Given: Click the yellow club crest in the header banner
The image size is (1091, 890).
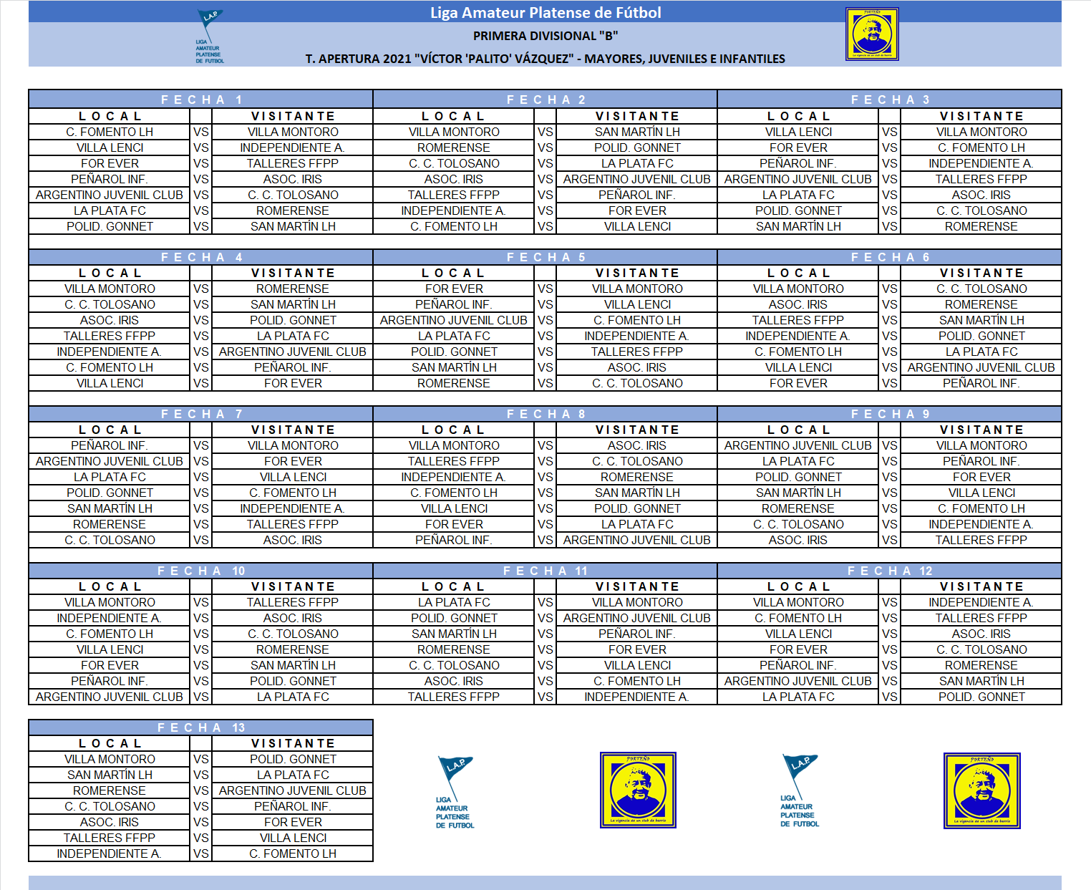Looking at the screenshot, I should pyautogui.click(x=872, y=34).
